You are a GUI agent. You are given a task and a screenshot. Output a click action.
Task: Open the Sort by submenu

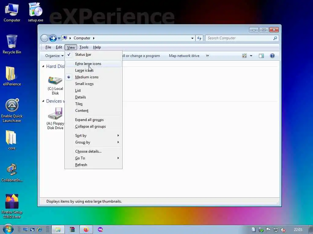tap(94, 136)
